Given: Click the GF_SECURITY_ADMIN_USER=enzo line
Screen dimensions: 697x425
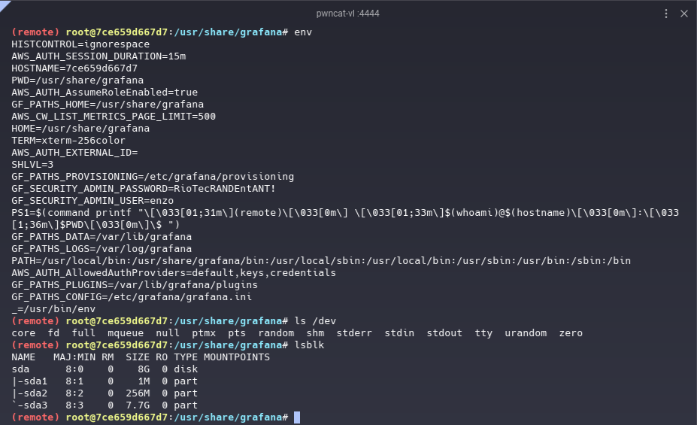Looking at the screenshot, I should (x=92, y=201).
